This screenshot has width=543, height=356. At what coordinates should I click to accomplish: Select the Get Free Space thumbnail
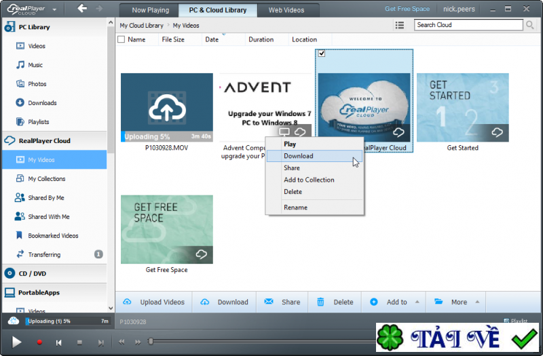(167, 229)
